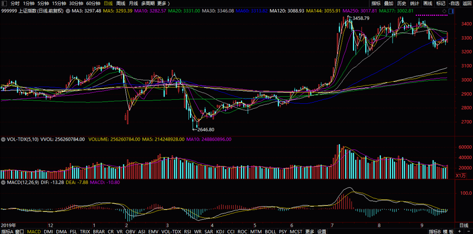Viewport: 473px width, 234px height.
Task: Open the 统计 statistics tool
Action: tap(414, 3)
